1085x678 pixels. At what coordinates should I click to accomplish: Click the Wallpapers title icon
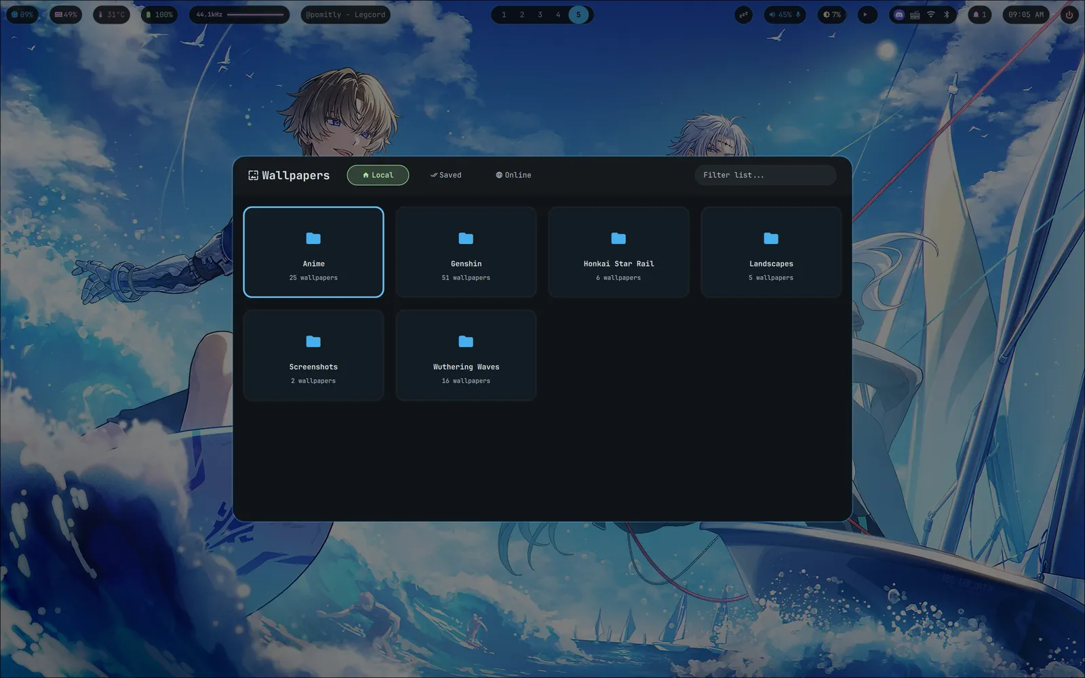pyautogui.click(x=253, y=176)
